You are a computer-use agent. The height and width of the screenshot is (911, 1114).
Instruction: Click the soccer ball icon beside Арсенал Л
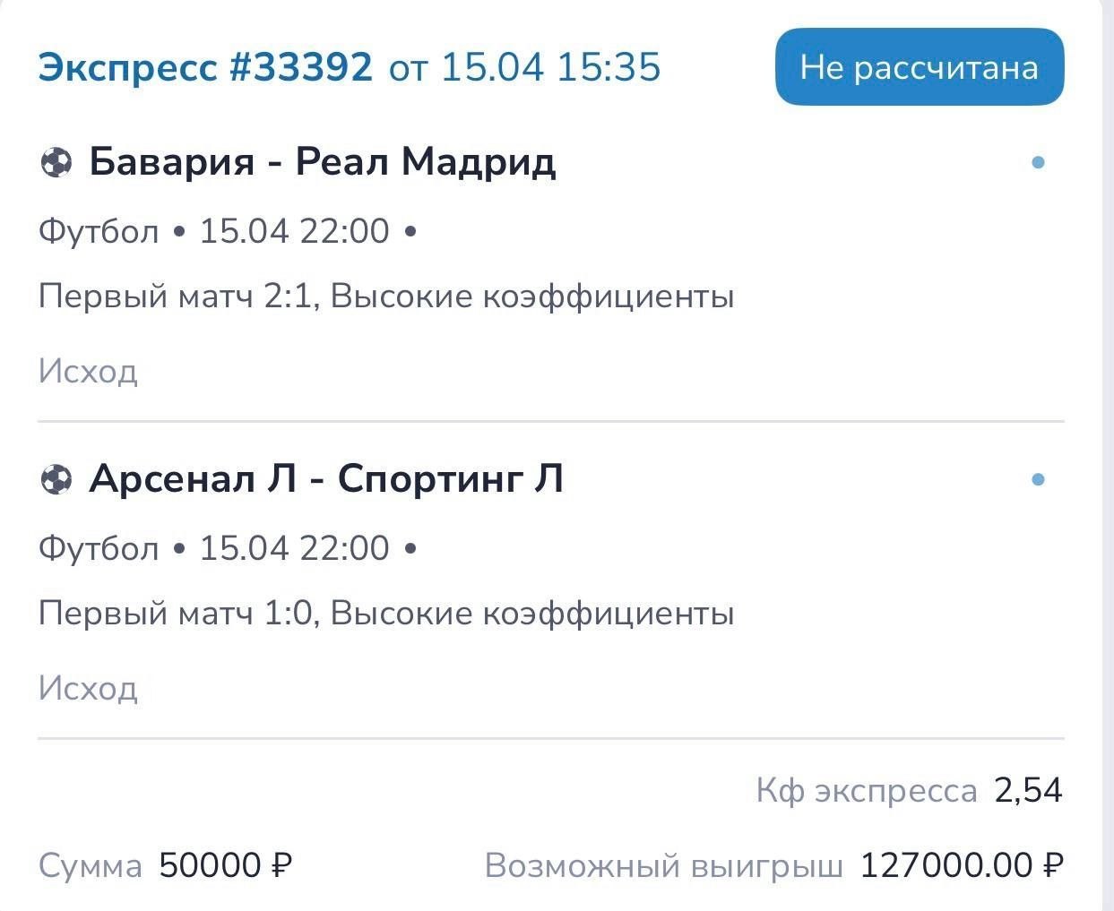point(56,480)
